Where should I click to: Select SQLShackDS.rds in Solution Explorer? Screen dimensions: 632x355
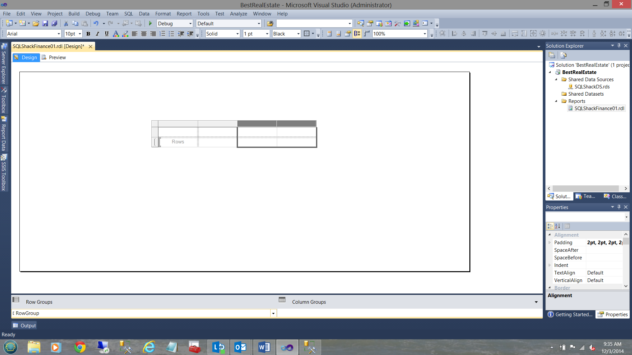592,87
